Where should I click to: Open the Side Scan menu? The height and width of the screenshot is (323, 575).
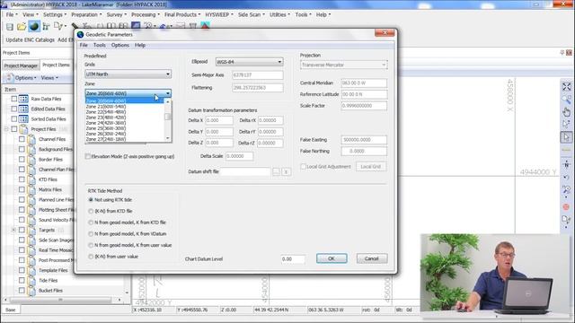click(252, 14)
